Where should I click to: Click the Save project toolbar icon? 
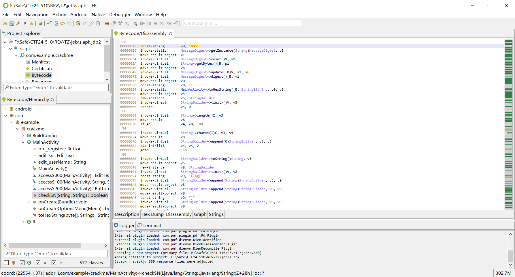[x=12, y=23]
